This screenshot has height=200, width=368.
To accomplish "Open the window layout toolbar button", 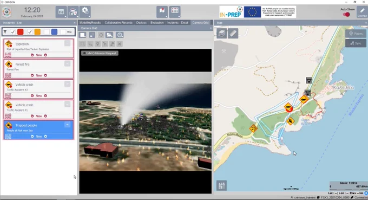I will (x=61, y=12).
